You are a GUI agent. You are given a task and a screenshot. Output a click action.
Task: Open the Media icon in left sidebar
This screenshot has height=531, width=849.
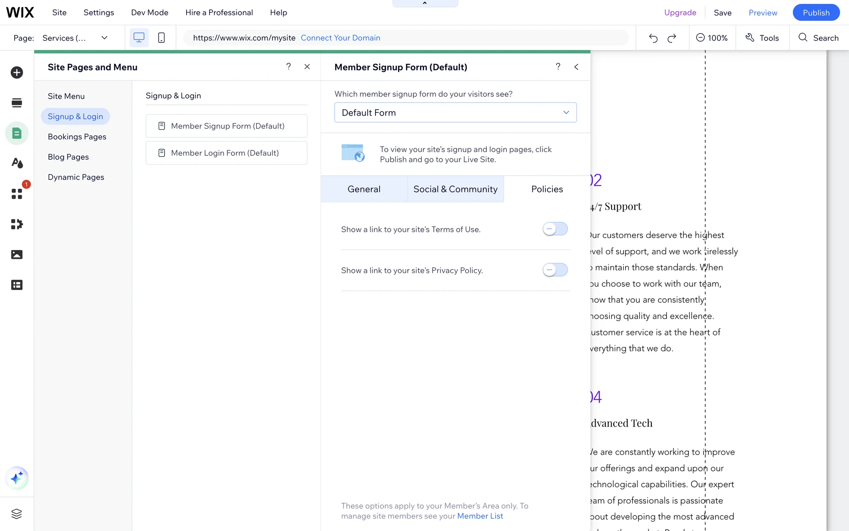pos(17,254)
